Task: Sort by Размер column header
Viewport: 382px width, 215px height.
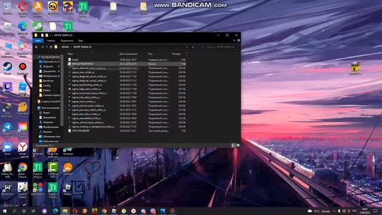Action: (178, 54)
